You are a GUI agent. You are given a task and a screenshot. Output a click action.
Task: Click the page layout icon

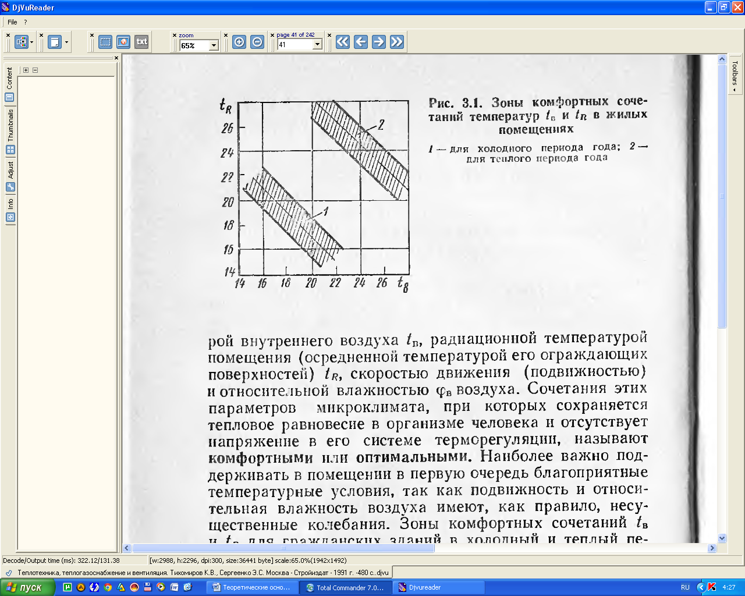tap(55, 42)
